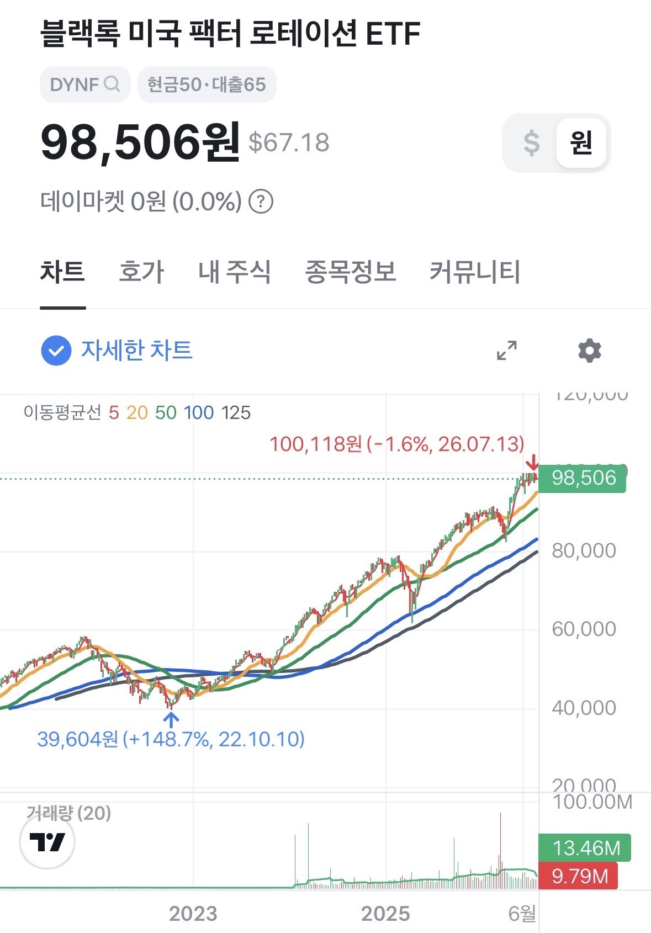
Task: Click the TradingView logo badge
Action: click(47, 841)
